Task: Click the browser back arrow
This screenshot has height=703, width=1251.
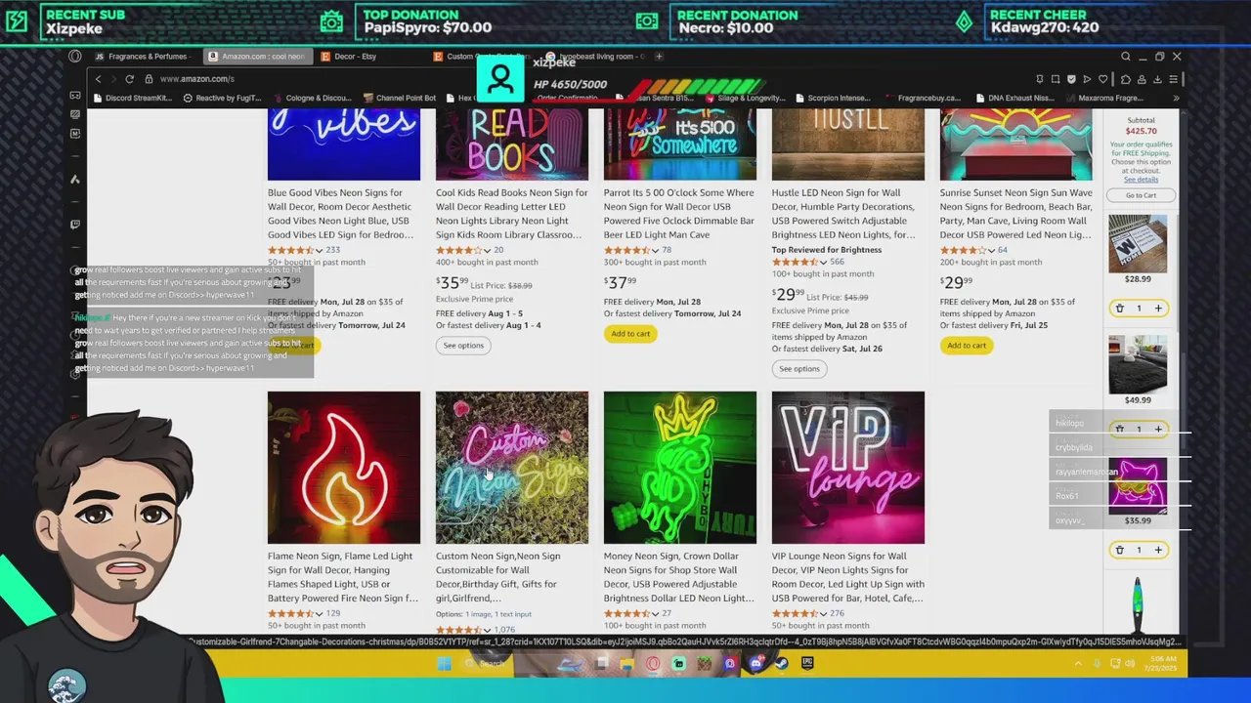Action: click(x=98, y=79)
